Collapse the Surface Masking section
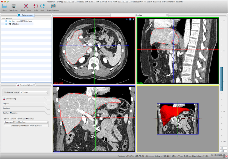Screen dimensions: 228x159 coord(26,113)
